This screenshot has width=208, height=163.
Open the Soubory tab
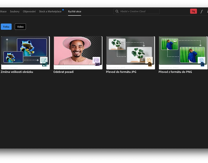pyautogui.click(x=15, y=11)
